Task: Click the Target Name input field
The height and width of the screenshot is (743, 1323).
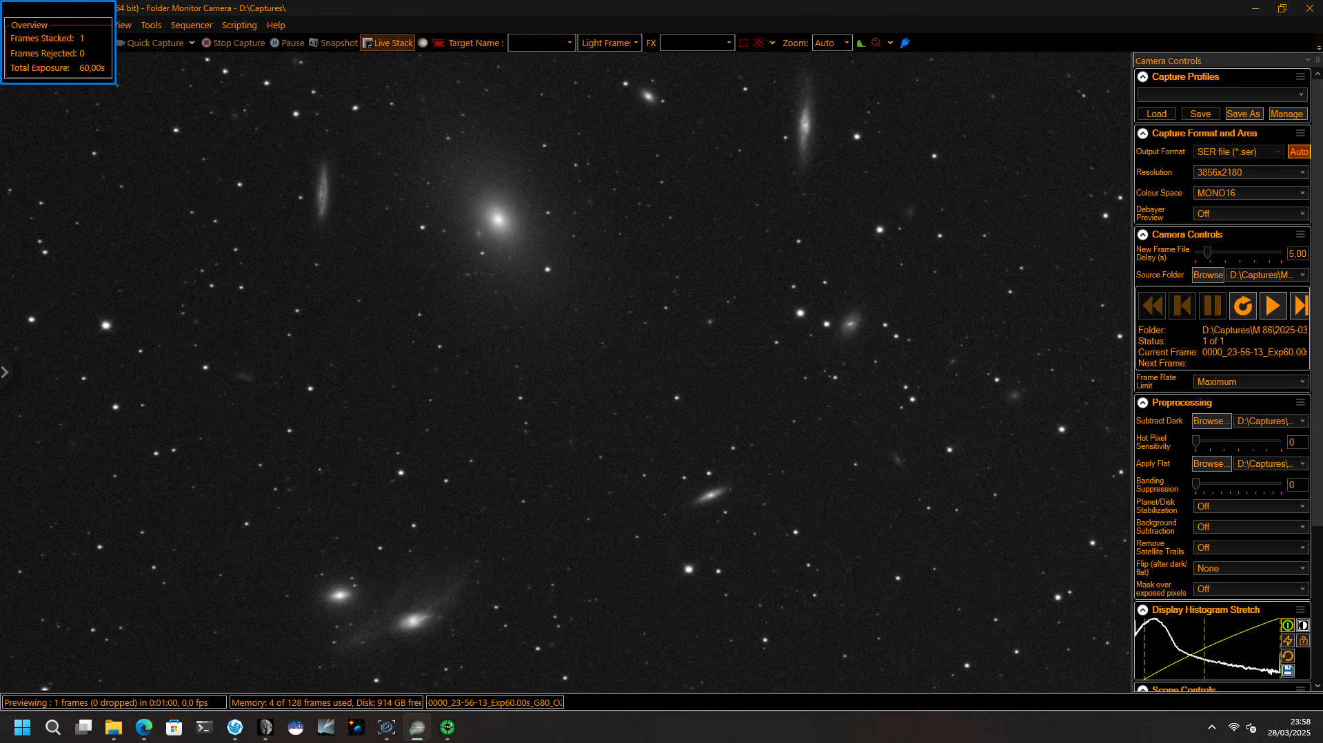Action: (x=541, y=43)
